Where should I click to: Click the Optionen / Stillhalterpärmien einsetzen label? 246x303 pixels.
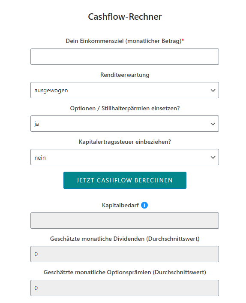pyautogui.click(x=125, y=109)
